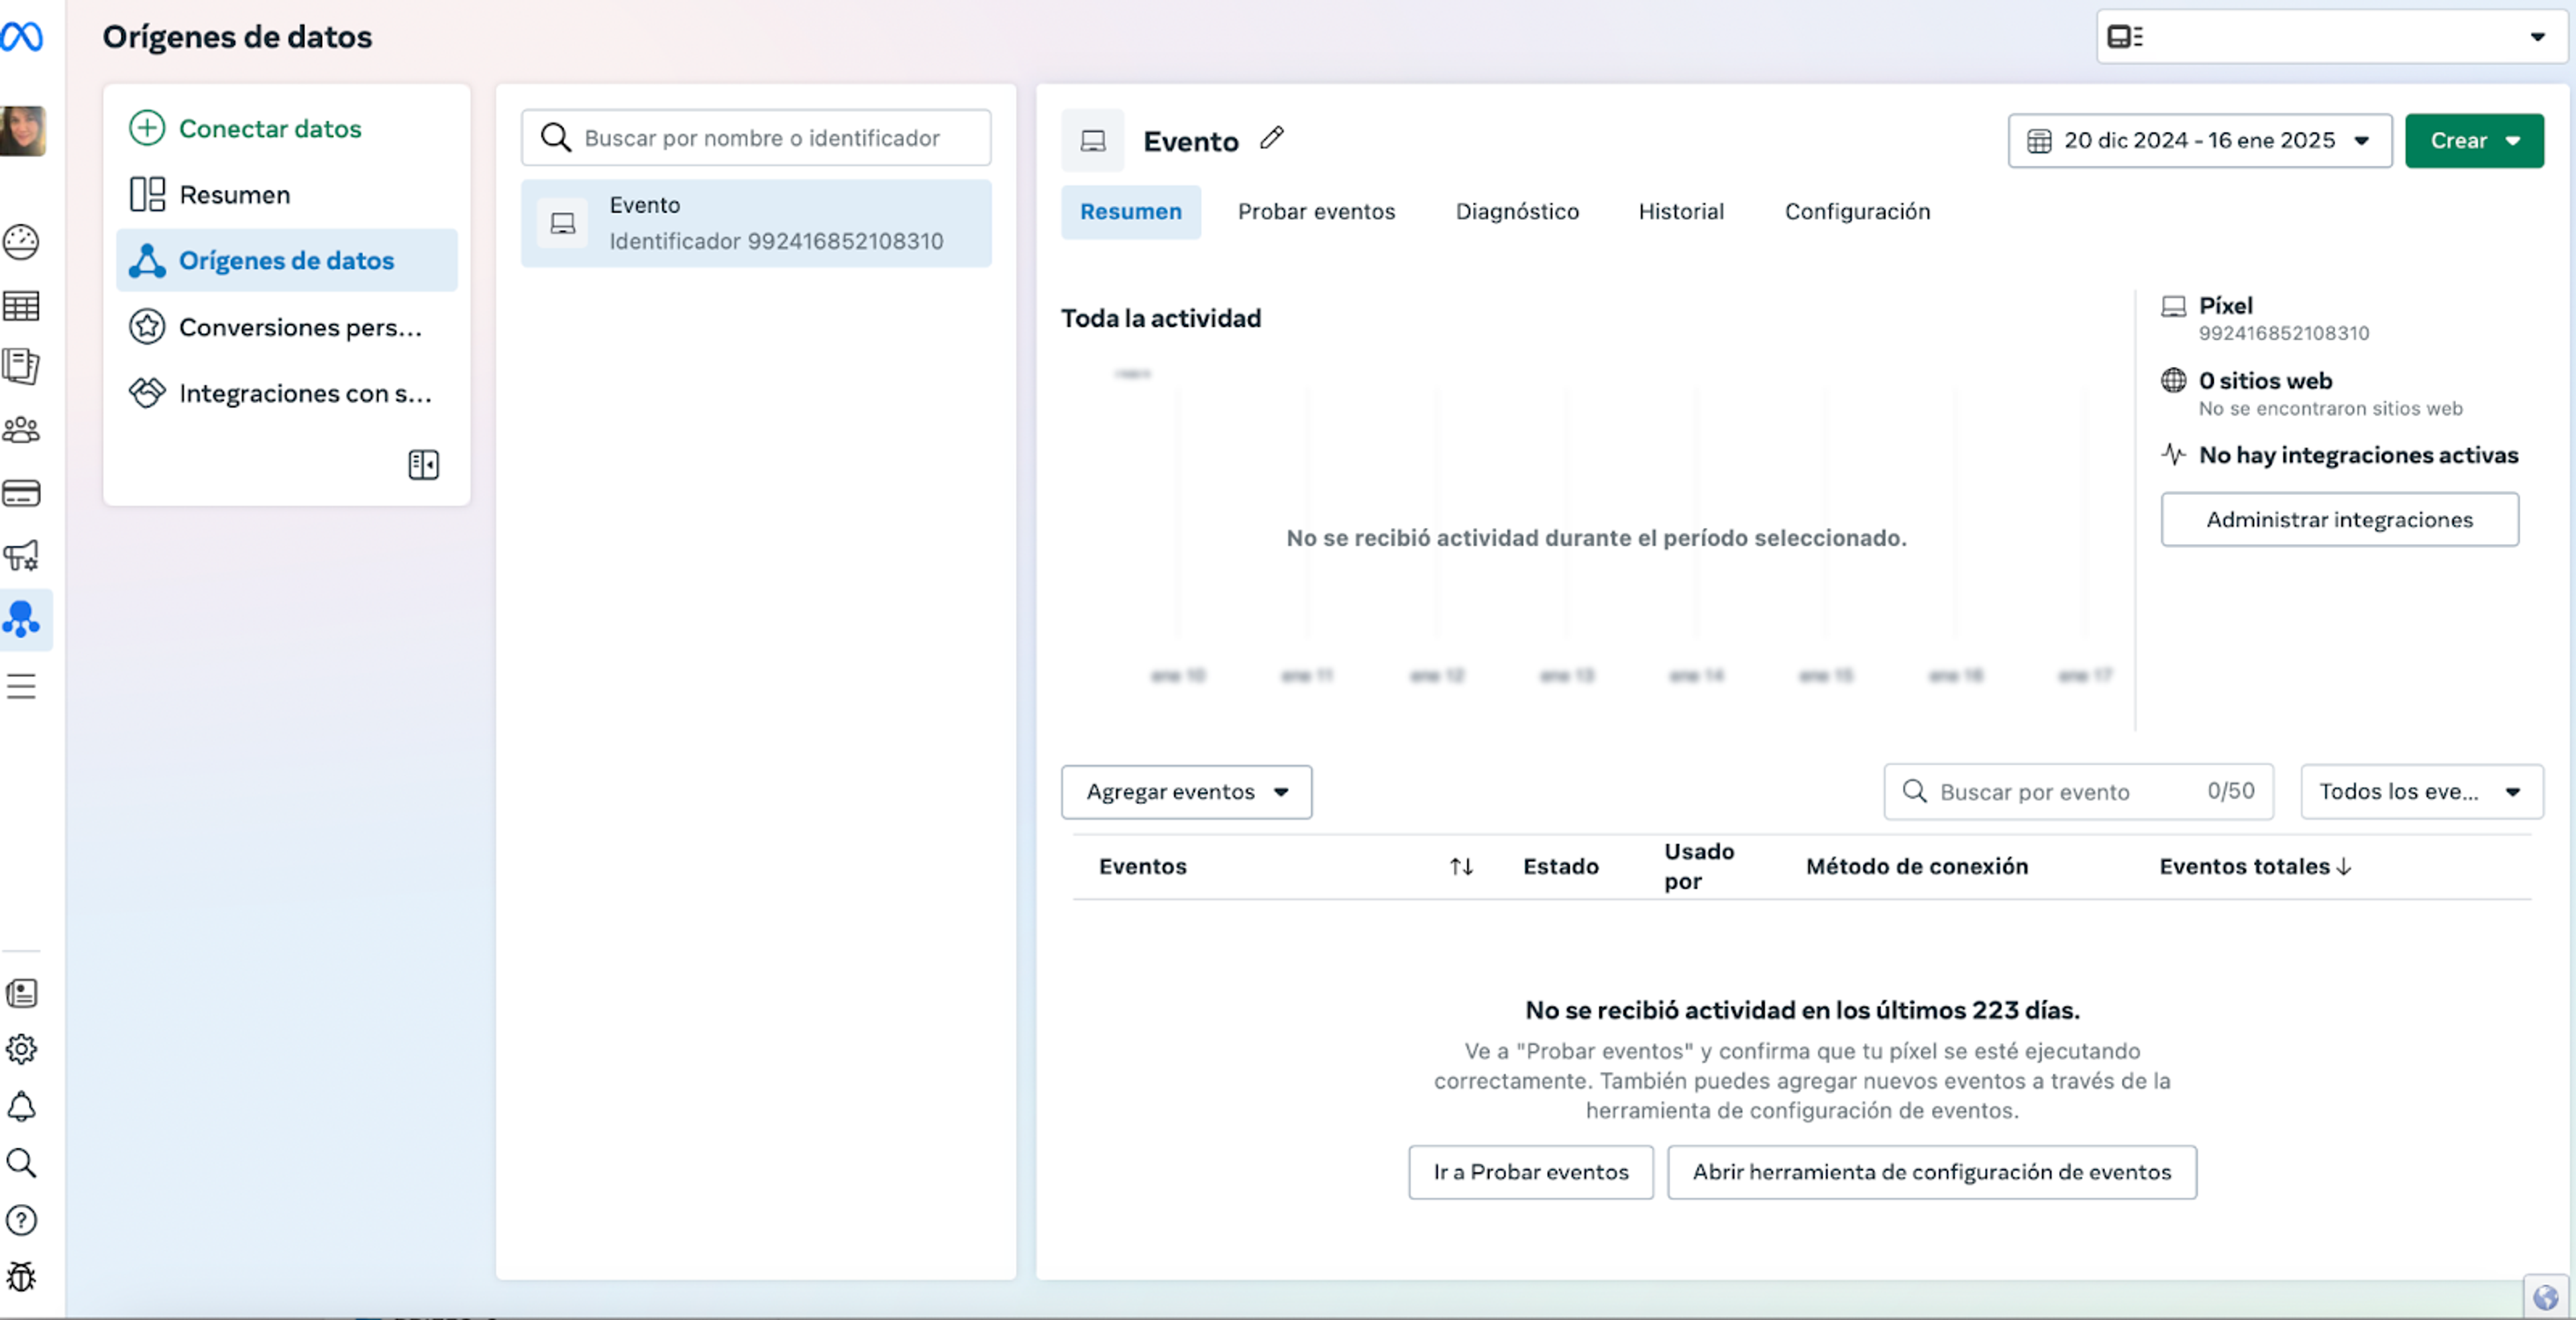This screenshot has width=2576, height=1320.
Task: Expand the Agregar eventos dropdown
Action: 1186,792
